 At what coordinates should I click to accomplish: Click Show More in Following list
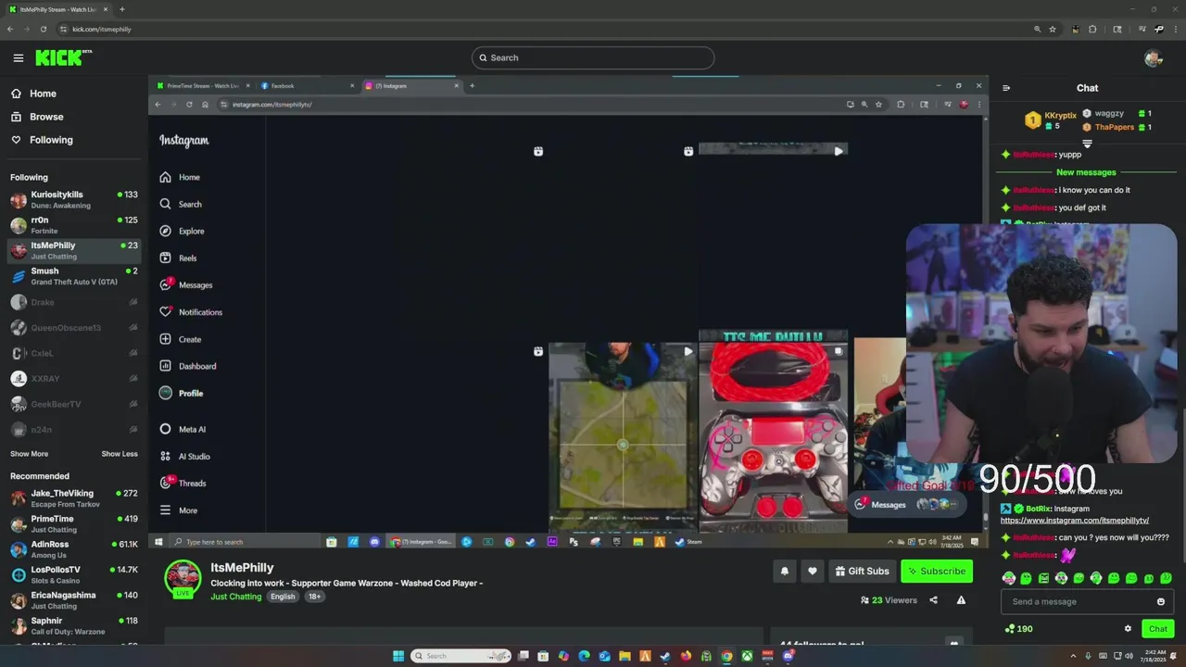29,454
